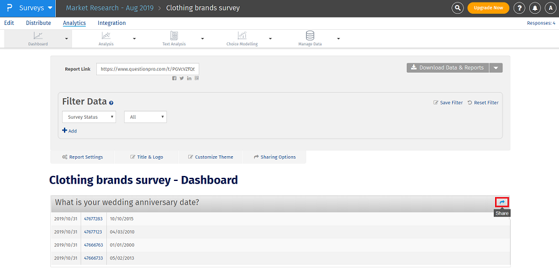Image resolution: width=559 pixels, height=268 pixels.
Task: Open the account avatar menu
Action: tap(550, 8)
